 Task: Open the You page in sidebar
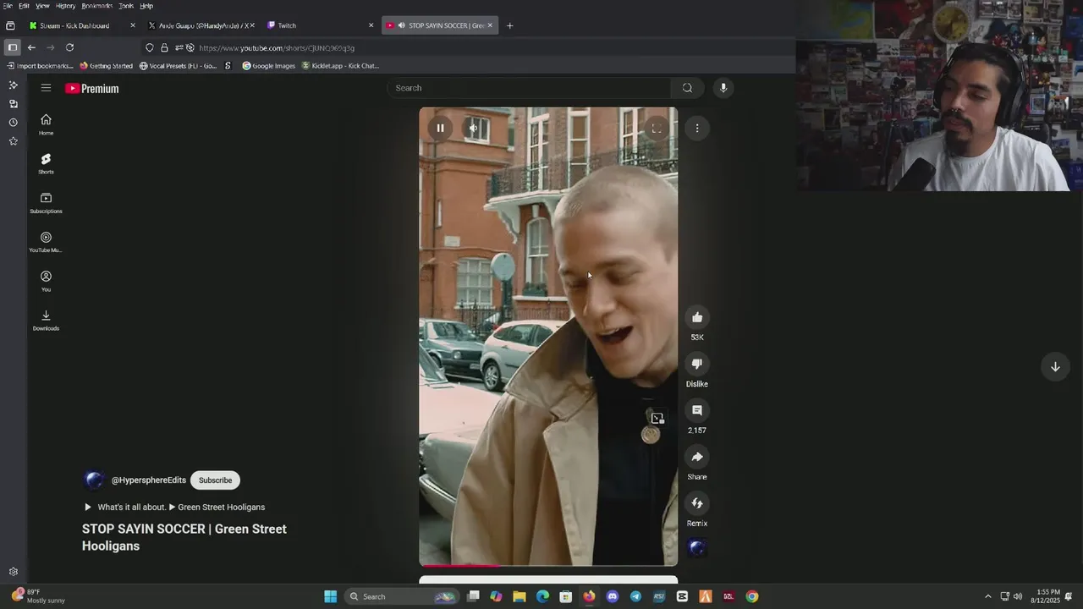click(46, 281)
